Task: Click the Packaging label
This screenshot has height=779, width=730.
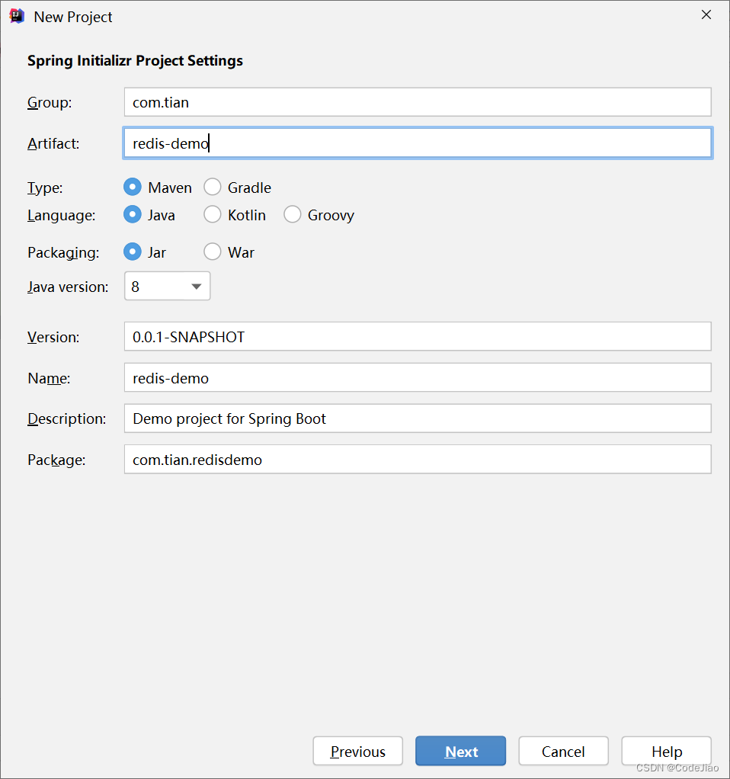Action: [63, 253]
